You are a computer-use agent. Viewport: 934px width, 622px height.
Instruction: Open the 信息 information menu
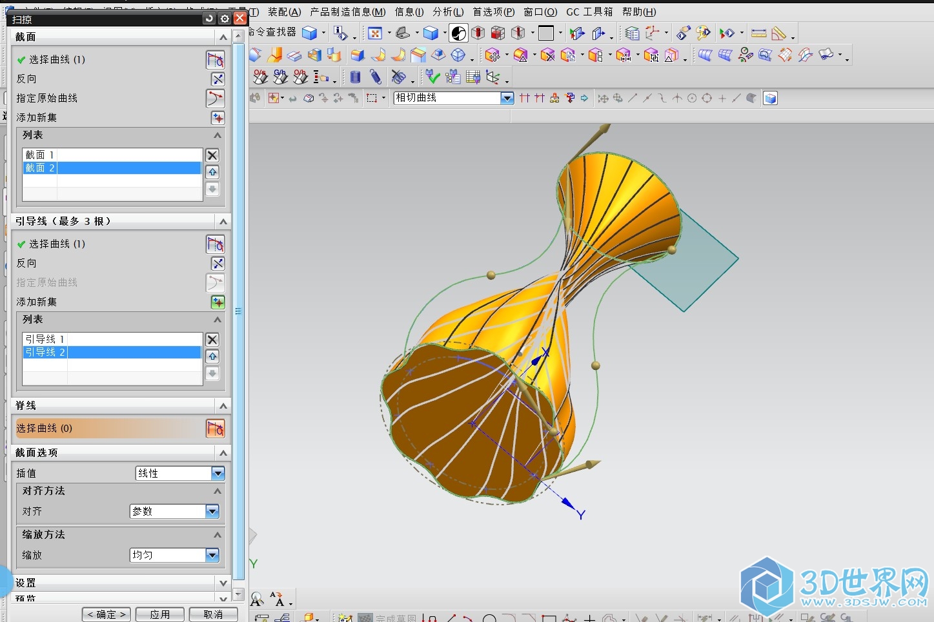coord(409,12)
